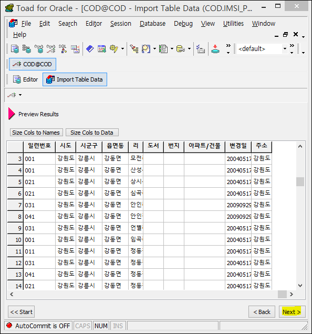Click the blue book icon in toolbar
The image size is (312, 334).
click(x=90, y=49)
